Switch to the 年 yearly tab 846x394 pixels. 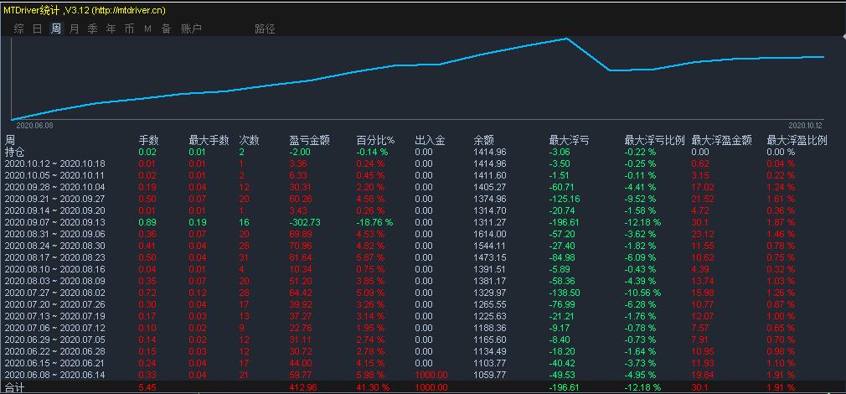click(111, 29)
